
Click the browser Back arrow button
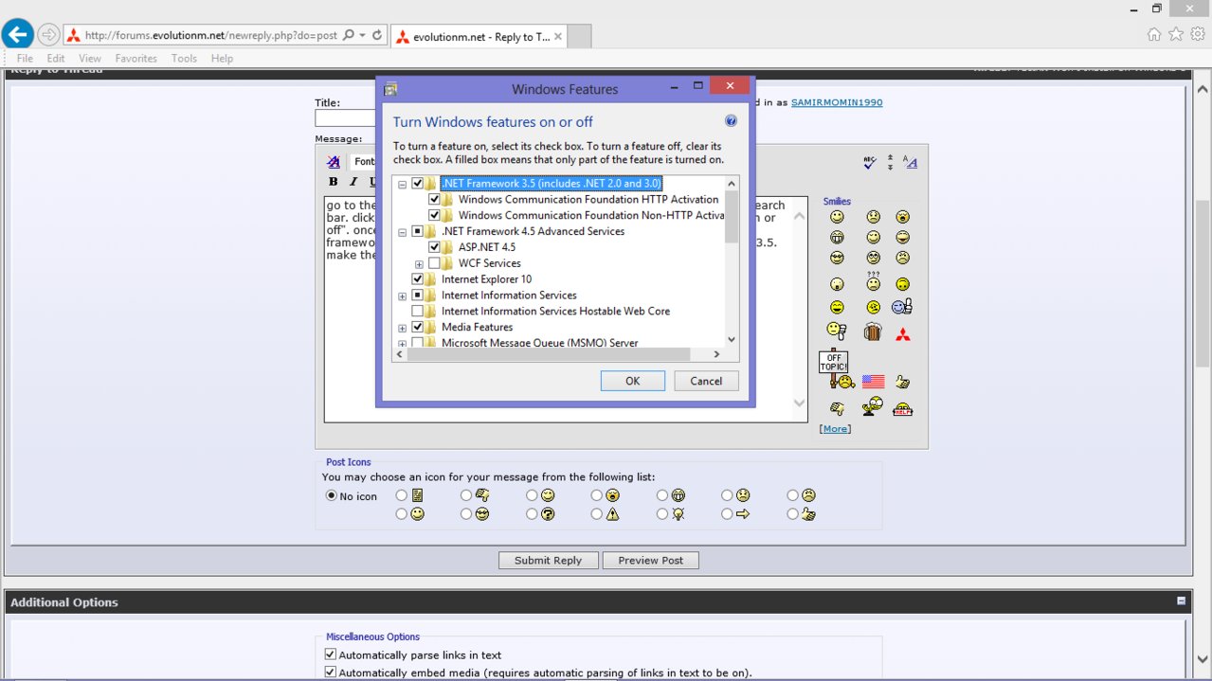[17, 35]
